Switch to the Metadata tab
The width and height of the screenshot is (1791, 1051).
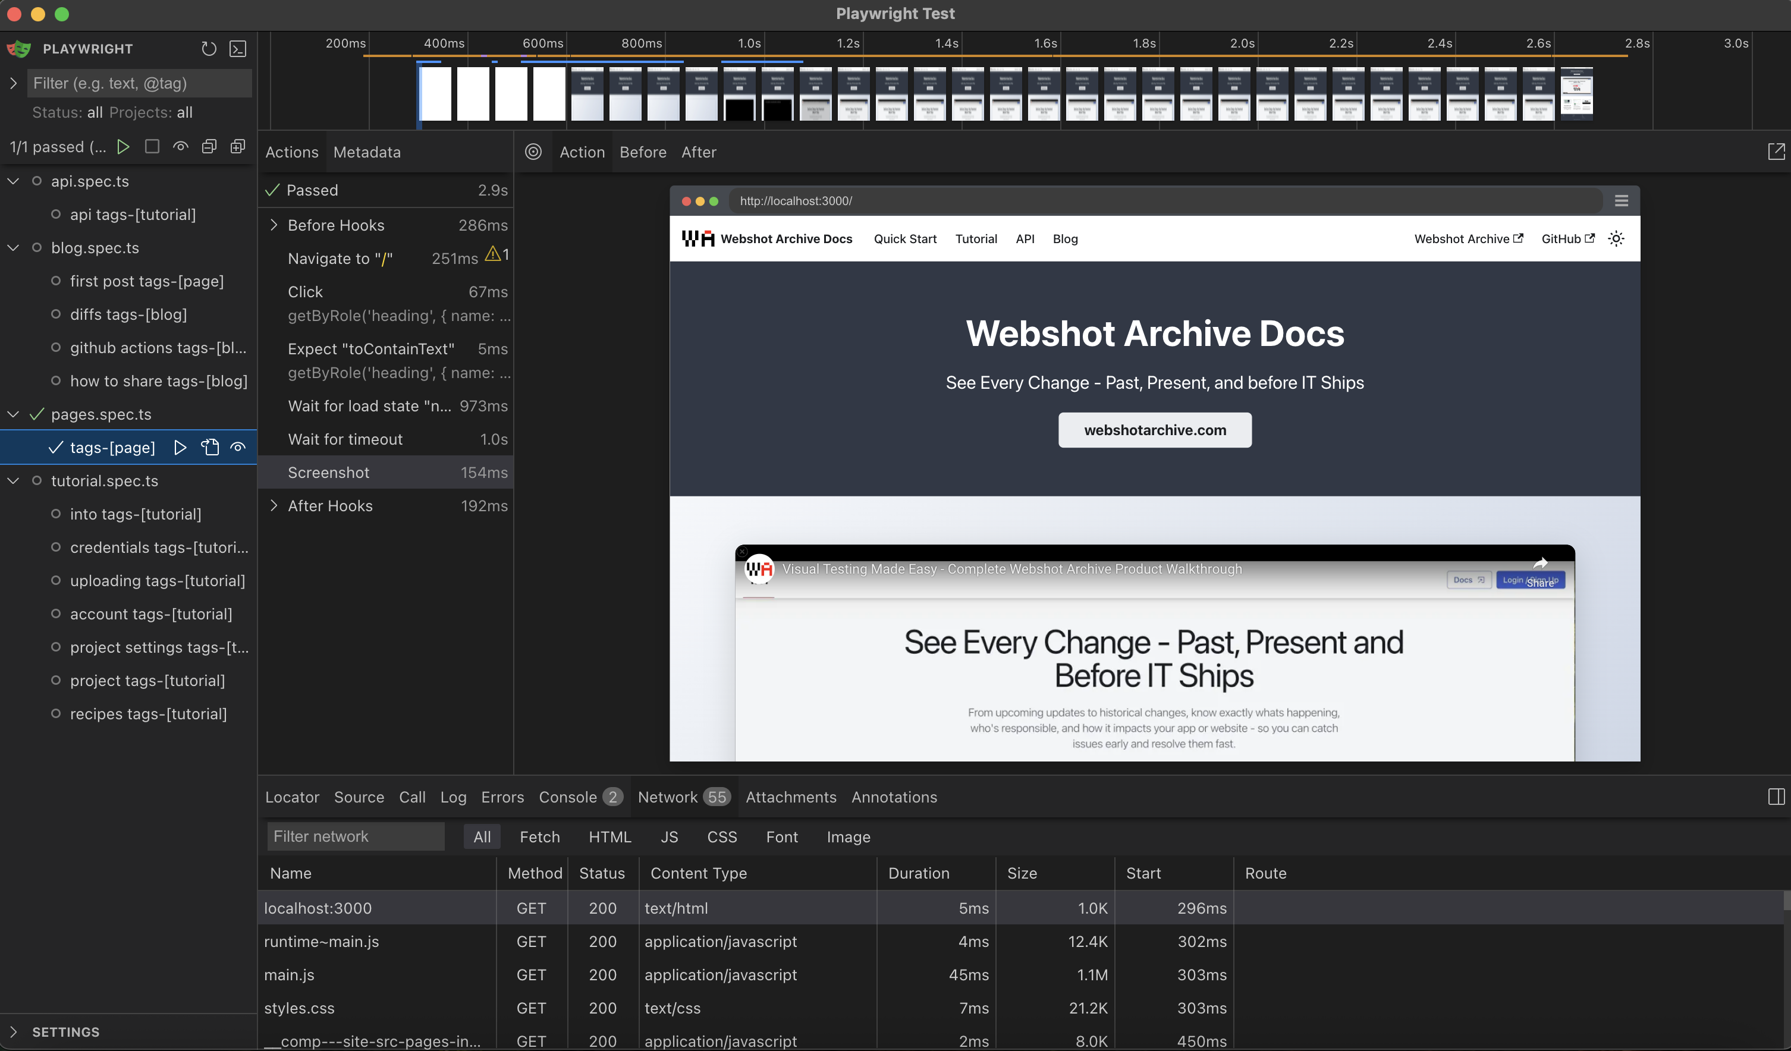pyautogui.click(x=367, y=152)
